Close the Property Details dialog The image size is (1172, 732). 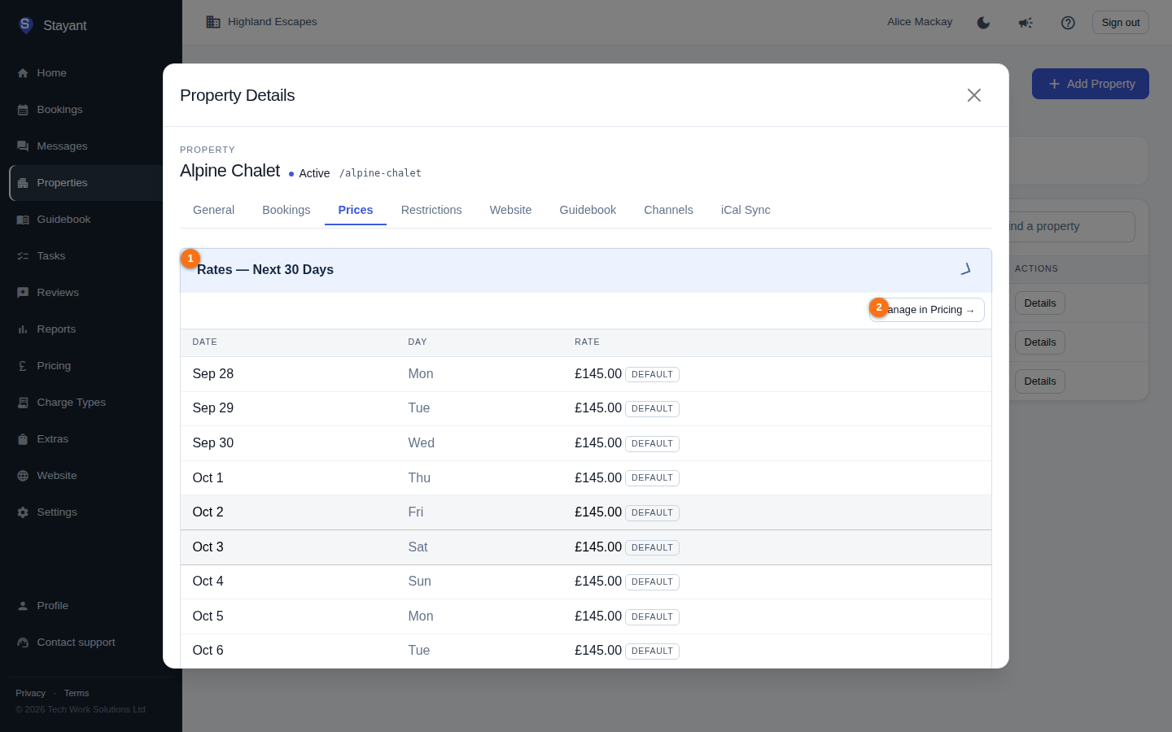(974, 95)
